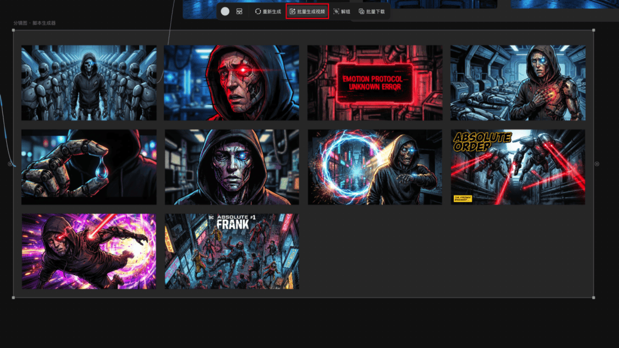Click 重新生成 regenerate button
The width and height of the screenshot is (619, 348).
pyautogui.click(x=268, y=11)
